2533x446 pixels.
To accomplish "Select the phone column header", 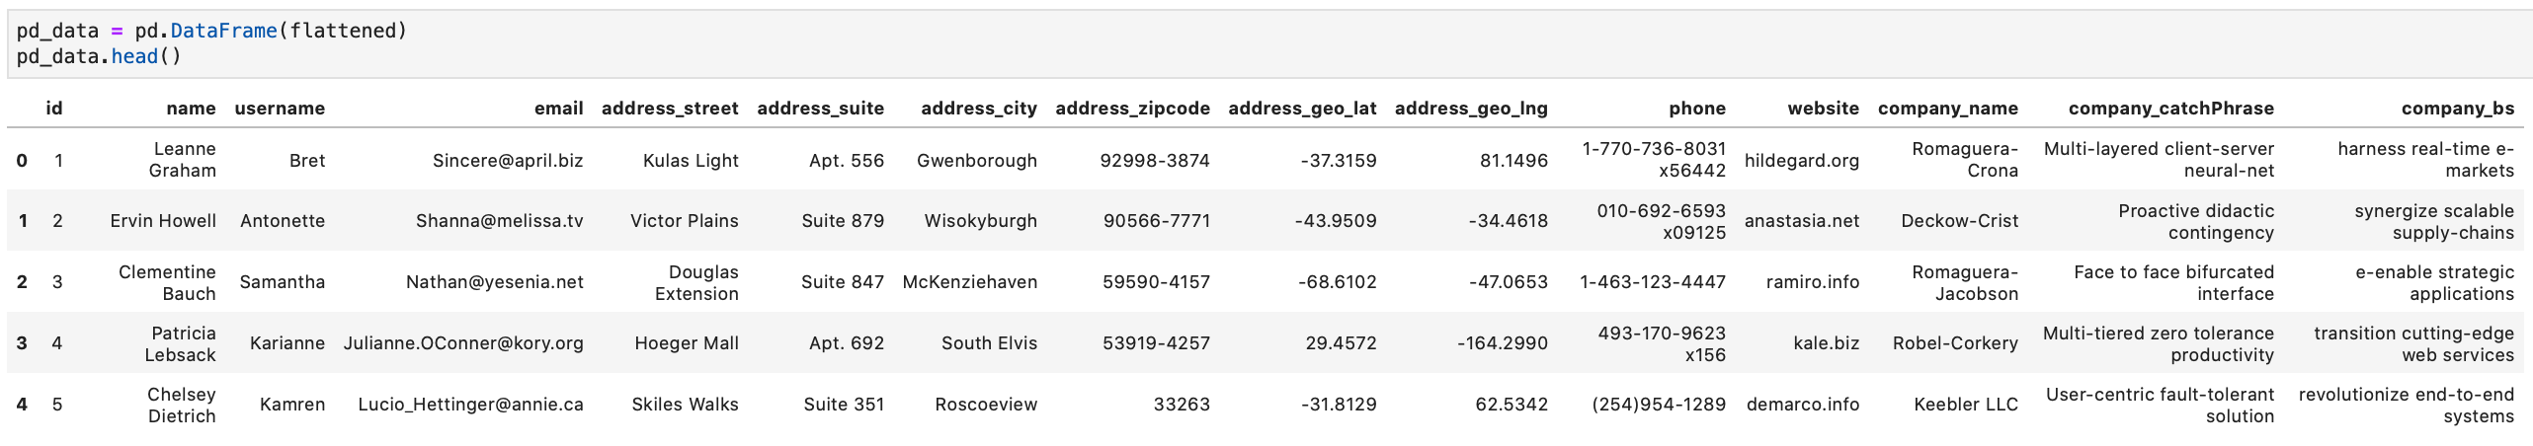I will pos(1696,109).
